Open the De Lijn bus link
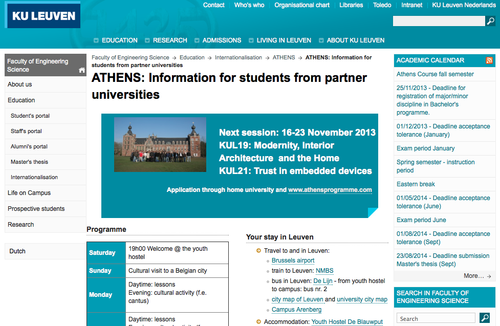The height and width of the screenshot is (326, 500). pos(323,281)
